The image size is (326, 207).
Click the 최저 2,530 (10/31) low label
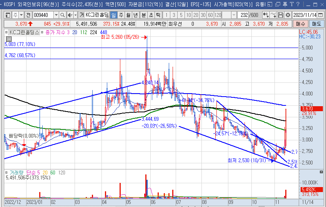(246, 160)
